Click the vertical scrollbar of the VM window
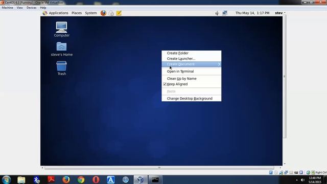327x184 pixels. coord(284,76)
